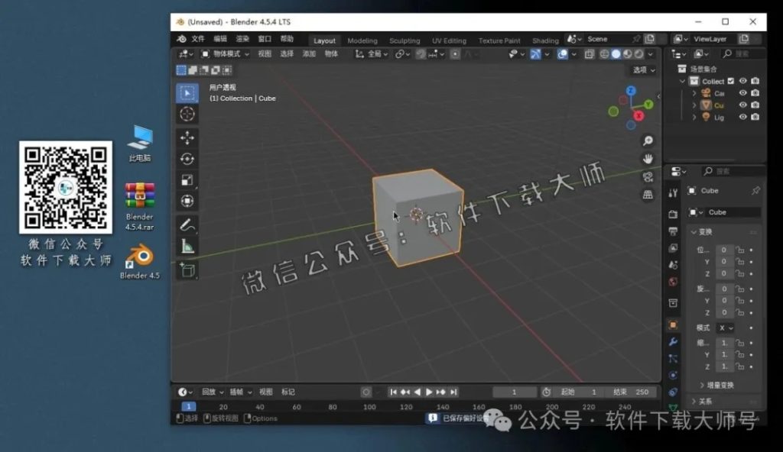Click frame 100 marker on the timeline

pos(369,408)
